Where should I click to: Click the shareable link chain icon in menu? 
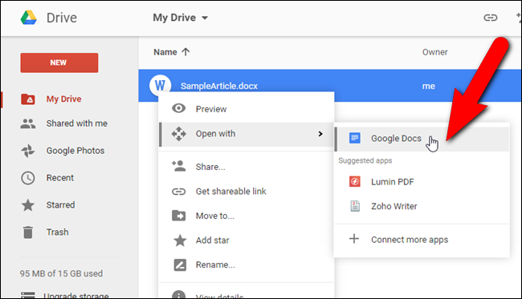coord(179,192)
